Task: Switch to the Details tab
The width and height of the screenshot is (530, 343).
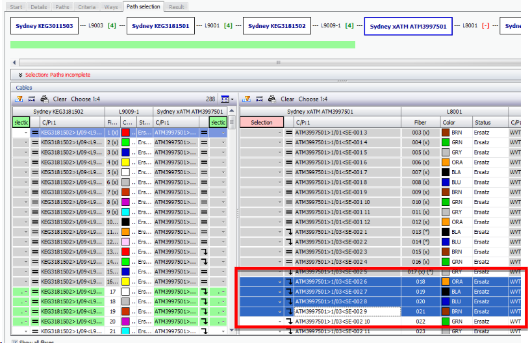Action: click(x=39, y=7)
